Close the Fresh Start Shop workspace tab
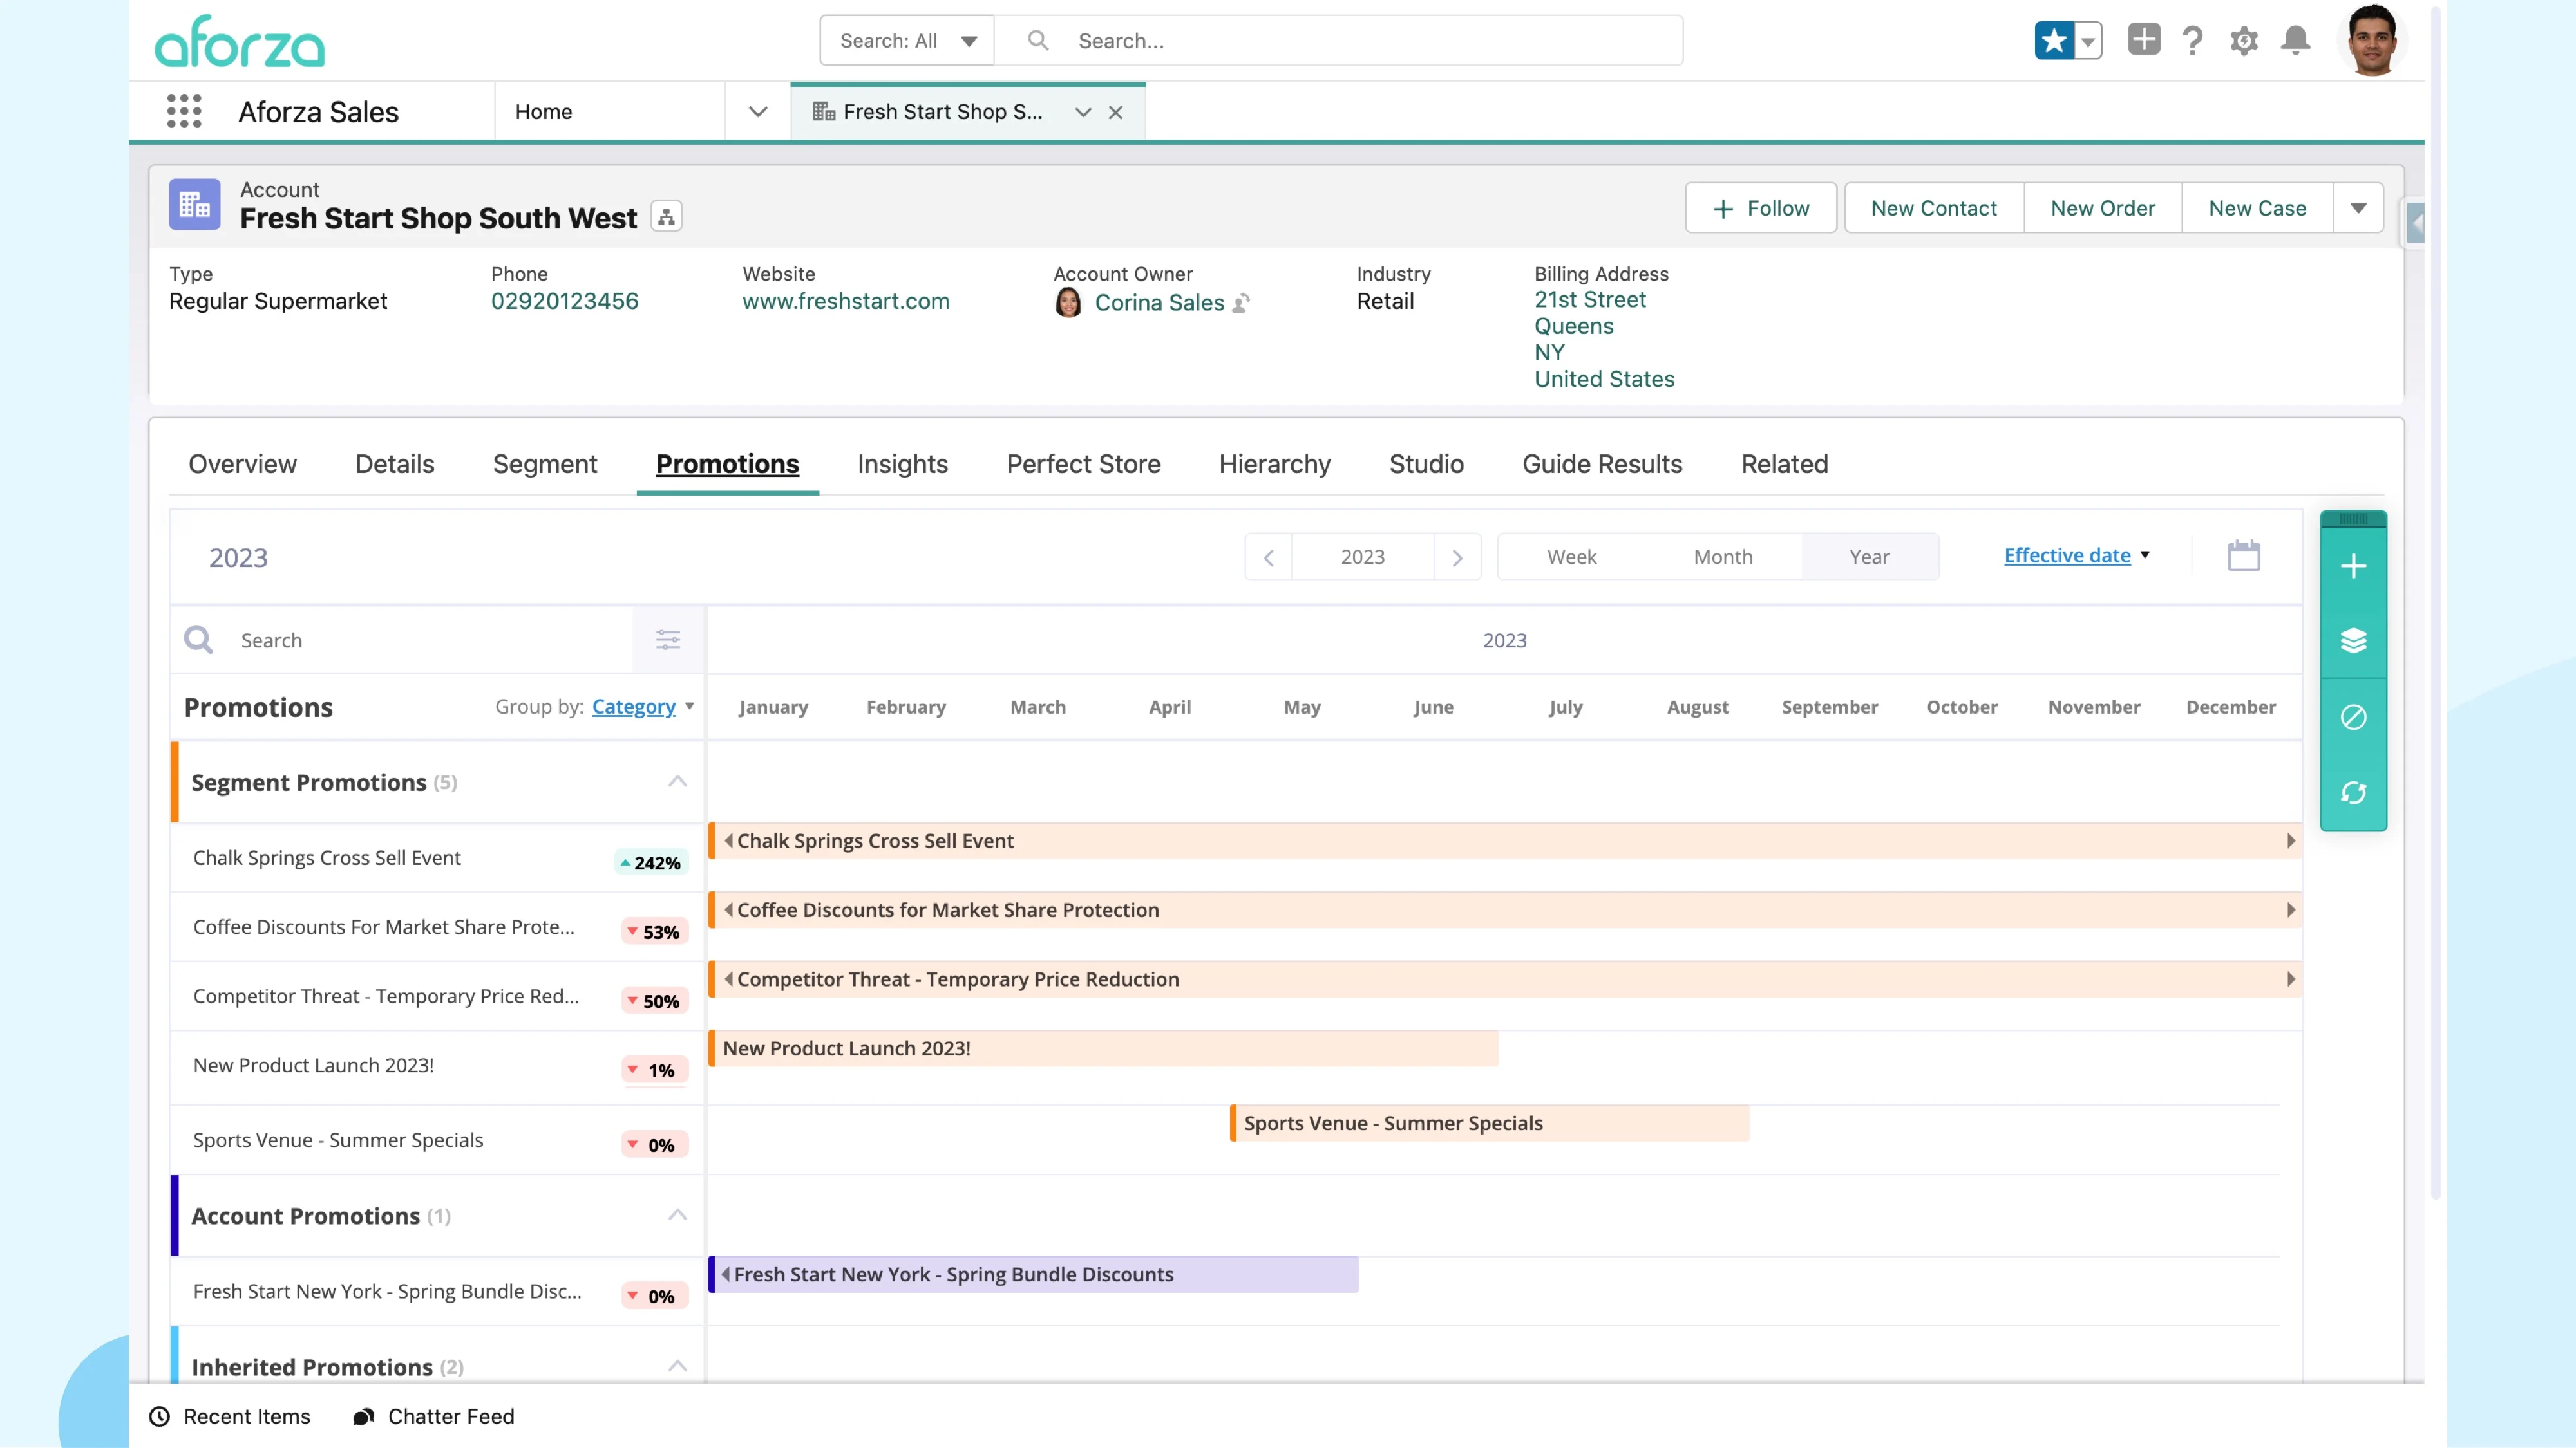This screenshot has height=1448, width=2576. point(1116,113)
